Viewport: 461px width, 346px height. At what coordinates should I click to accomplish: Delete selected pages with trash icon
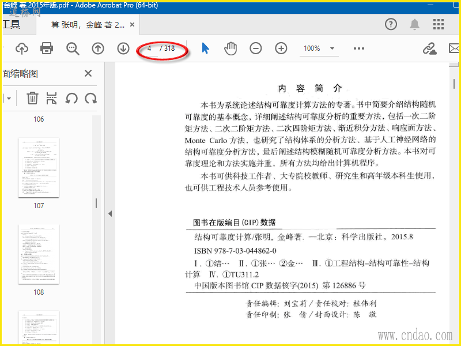(x=32, y=98)
